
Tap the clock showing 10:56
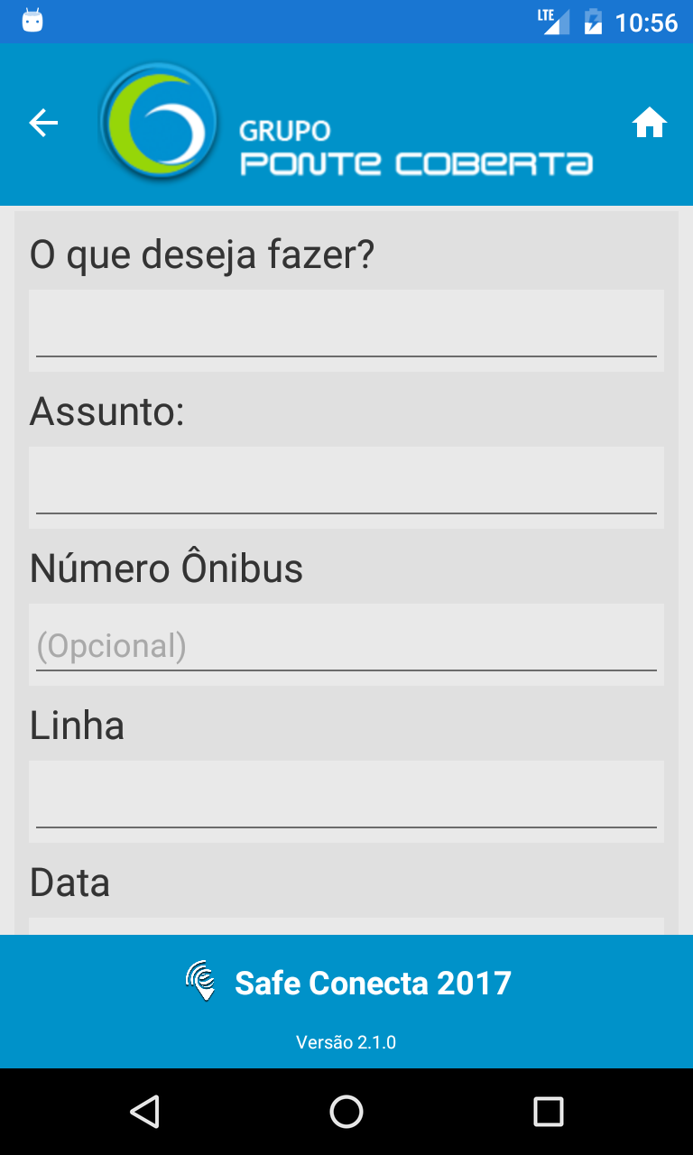[x=646, y=22]
